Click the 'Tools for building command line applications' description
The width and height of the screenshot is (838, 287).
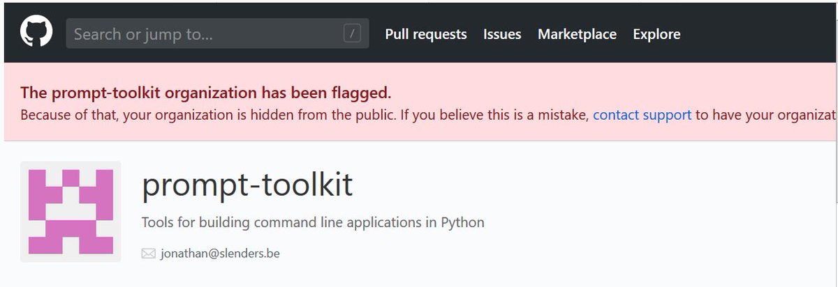point(313,223)
